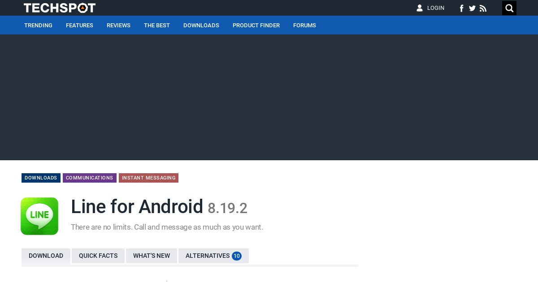Switch to the Quick Facts tab
This screenshot has width=538, height=282.
98,256
